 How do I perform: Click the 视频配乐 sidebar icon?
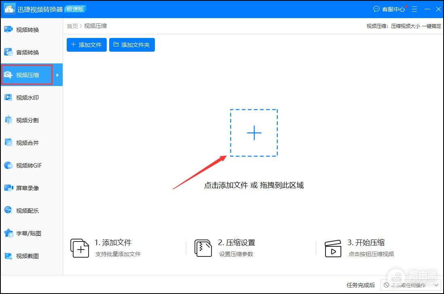pyautogui.click(x=8, y=210)
